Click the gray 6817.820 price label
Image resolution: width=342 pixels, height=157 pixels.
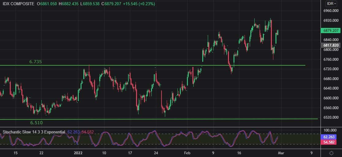click(331, 45)
